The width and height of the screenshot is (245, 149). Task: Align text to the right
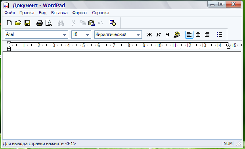(x=207, y=34)
